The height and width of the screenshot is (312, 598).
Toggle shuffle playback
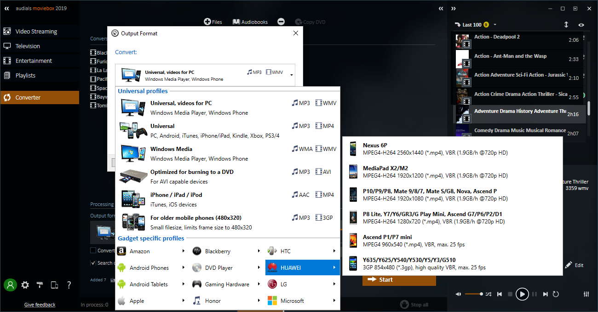(x=489, y=294)
